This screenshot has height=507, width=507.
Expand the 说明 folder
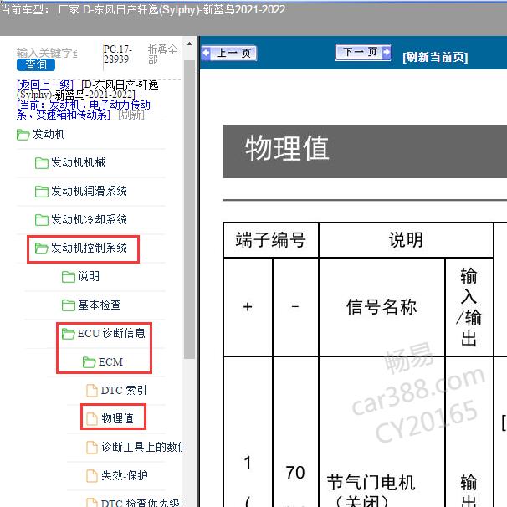tap(89, 276)
